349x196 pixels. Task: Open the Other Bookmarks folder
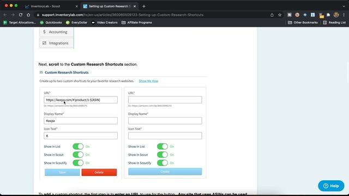(303, 22)
